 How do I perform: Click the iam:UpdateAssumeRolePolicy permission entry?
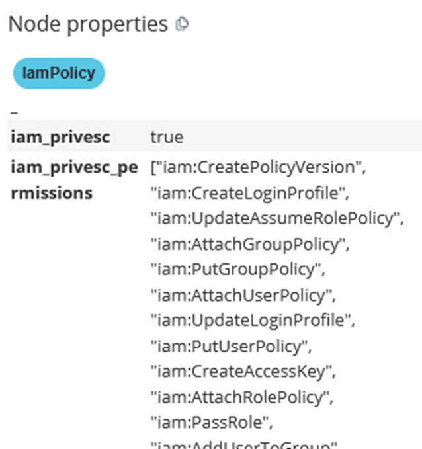click(x=276, y=218)
